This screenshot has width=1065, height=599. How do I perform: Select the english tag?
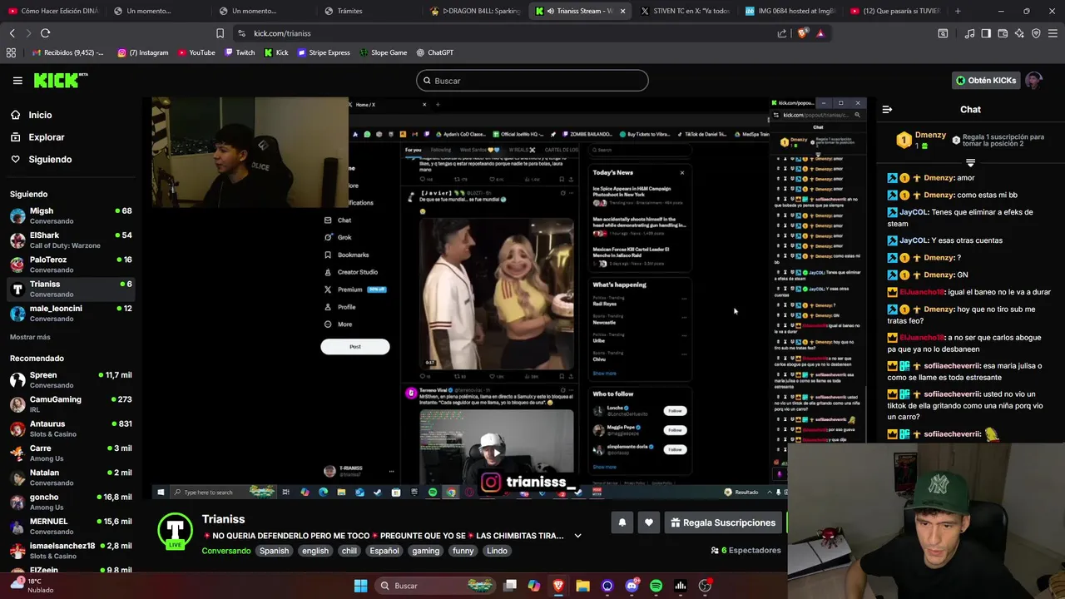coord(315,551)
